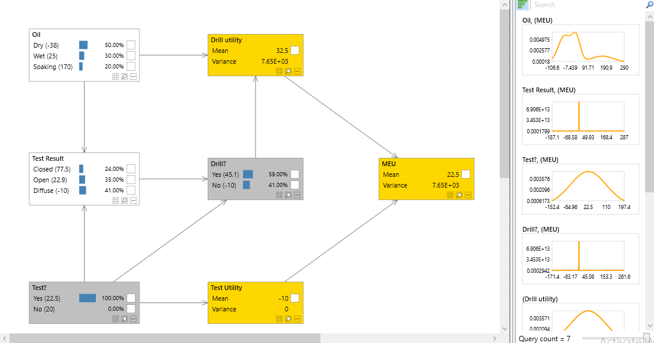
Task: Click the Drill?, (MEU) plot in the sidebar
Action: [580, 258]
